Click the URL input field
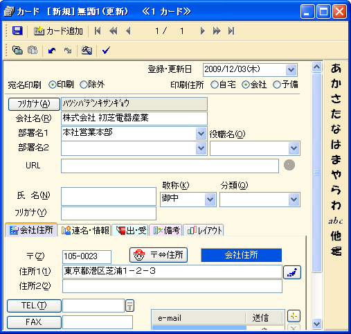Image resolution: width=351 pixels, height=334 pixels. coord(170,166)
